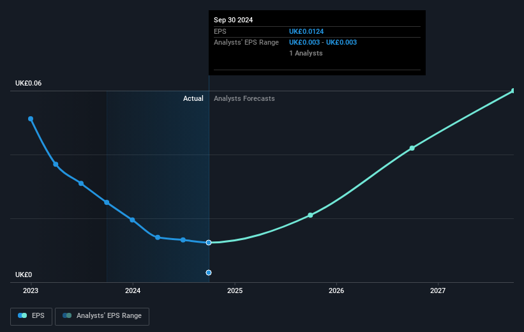Click the 2023 x-axis label
The image size is (524, 332).
[31, 290]
